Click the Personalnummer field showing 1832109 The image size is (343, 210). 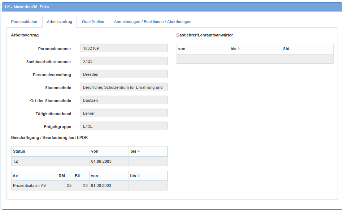(x=123, y=48)
